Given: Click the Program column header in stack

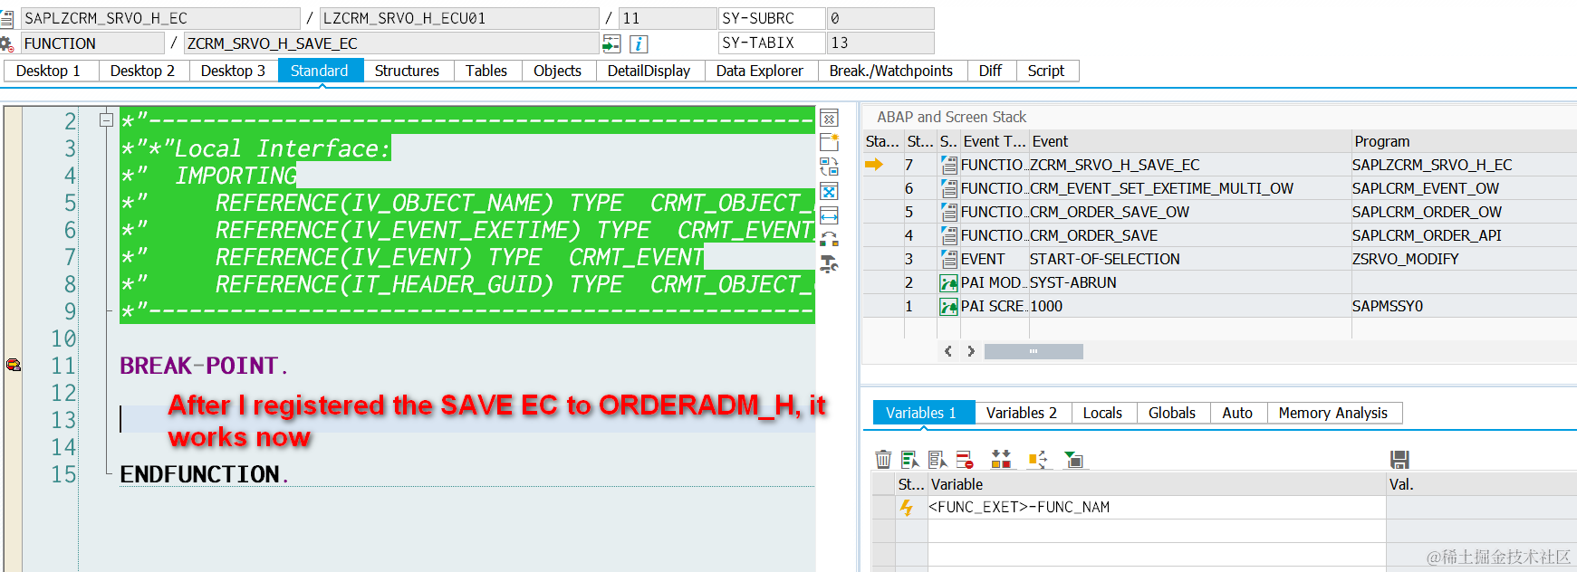Looking at the screenshot, I should [x=1463, y=141].
